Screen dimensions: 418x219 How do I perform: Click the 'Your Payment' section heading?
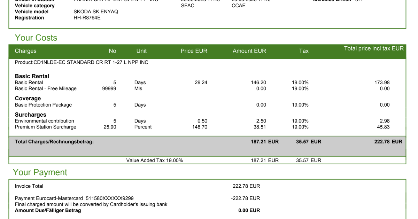(40, 172)
